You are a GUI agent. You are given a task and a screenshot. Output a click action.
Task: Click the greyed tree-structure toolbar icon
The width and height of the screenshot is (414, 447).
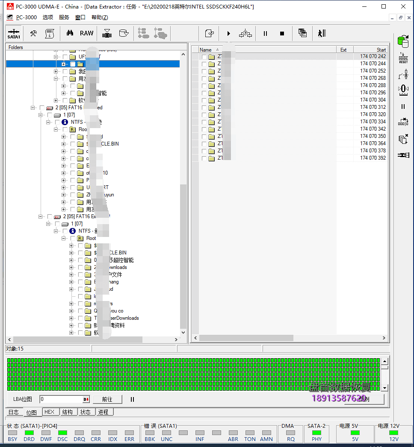(143, 33)
